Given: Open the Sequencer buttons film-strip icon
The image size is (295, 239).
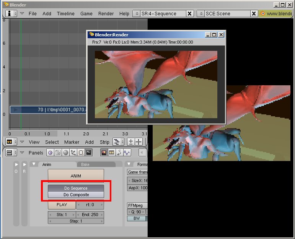Looking at the screenshot, I should (x=112, y=153).
